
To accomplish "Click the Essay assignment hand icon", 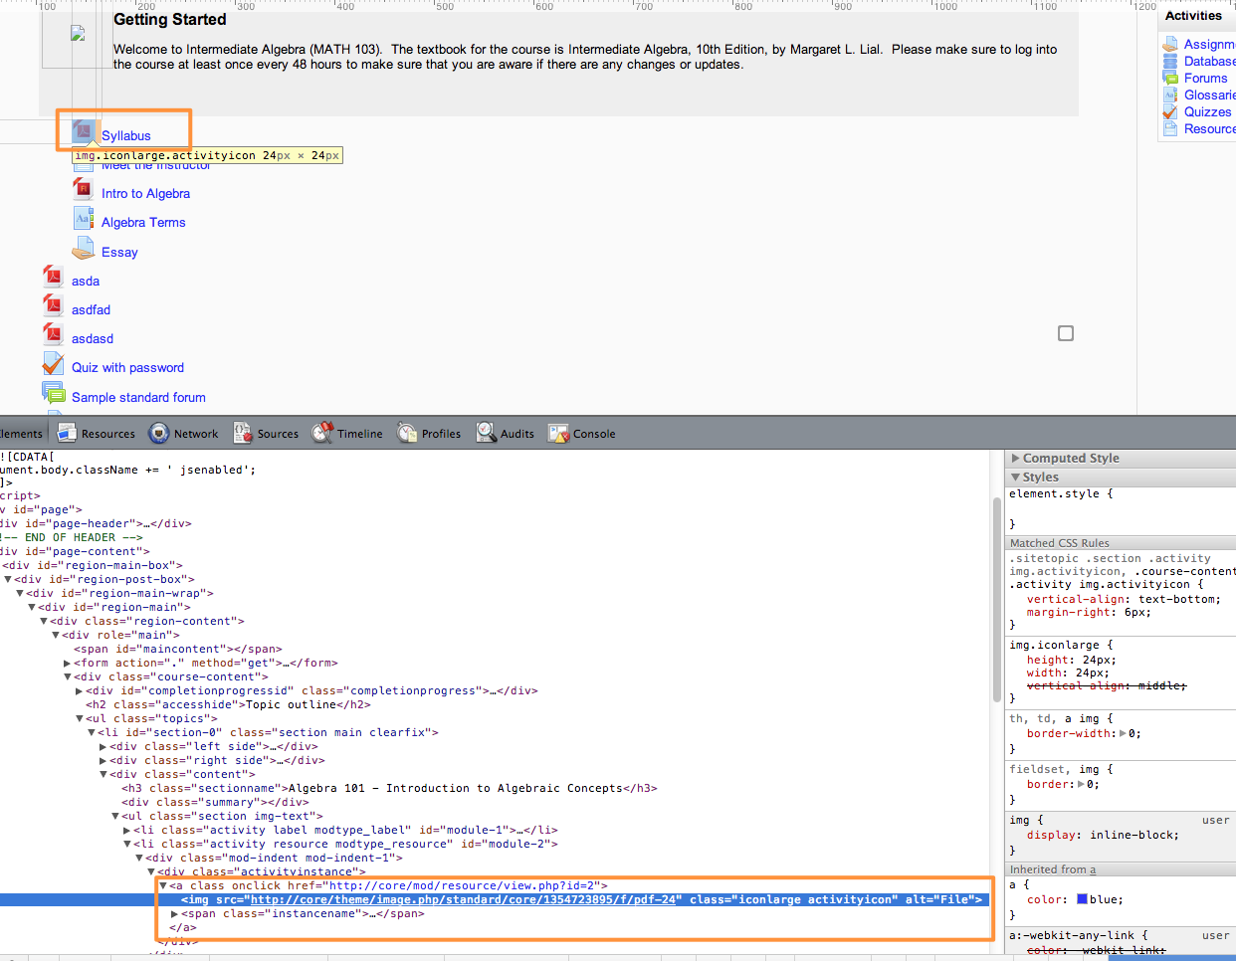I will [84, 250].
